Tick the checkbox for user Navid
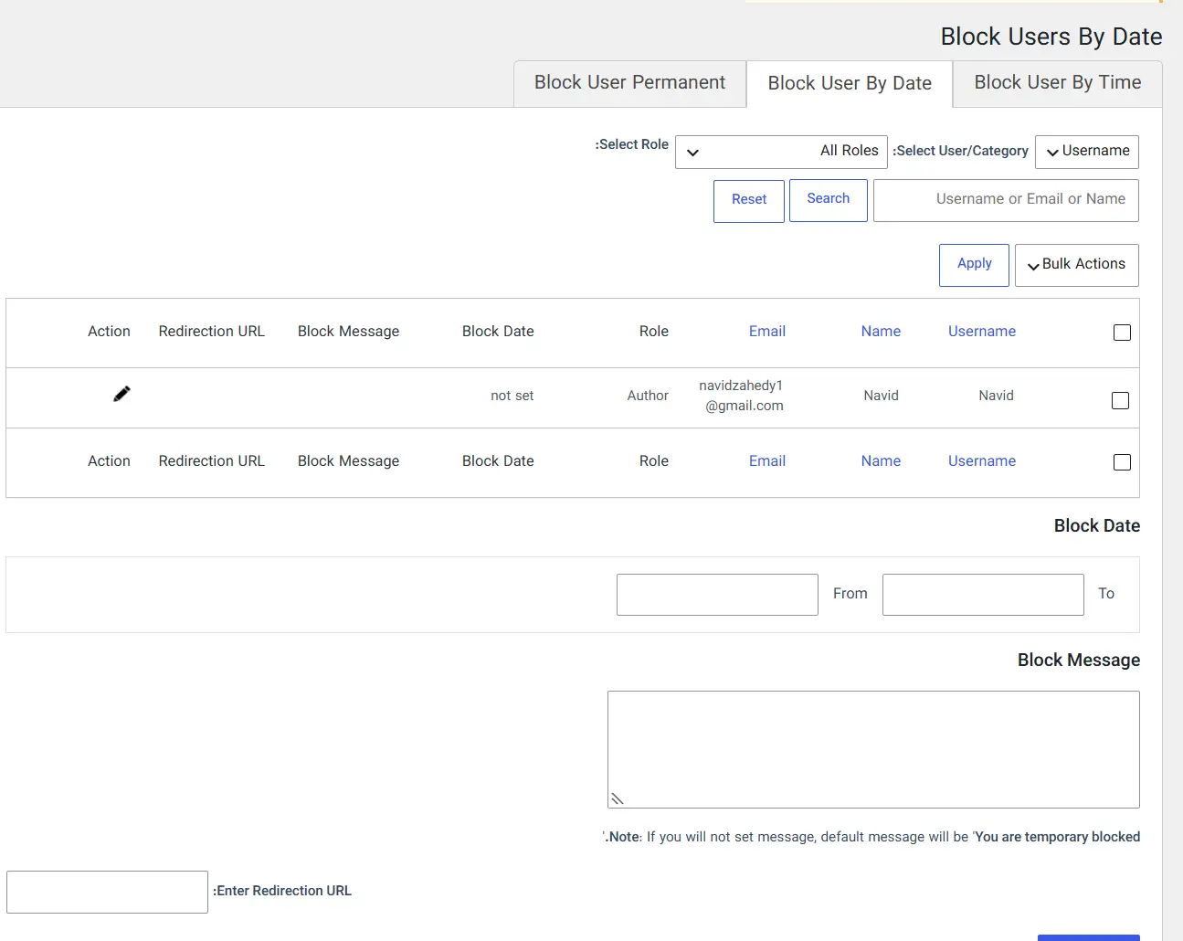 (x=1120, y=400)
